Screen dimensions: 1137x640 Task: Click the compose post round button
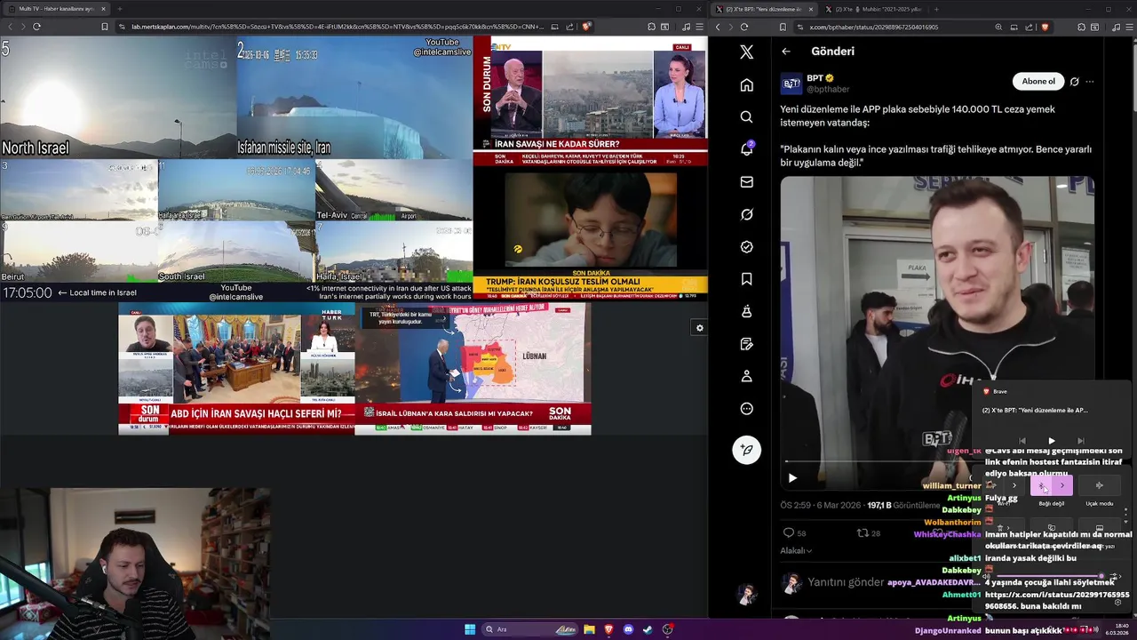point(746,450)
